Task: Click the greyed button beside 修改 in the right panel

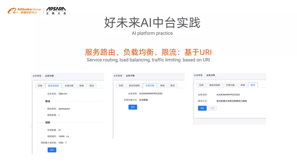Action: click(213, 108)
